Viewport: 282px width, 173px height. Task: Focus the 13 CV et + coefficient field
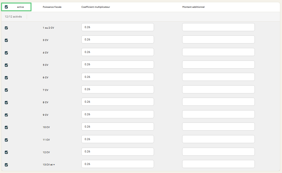[x=118, y=164]
